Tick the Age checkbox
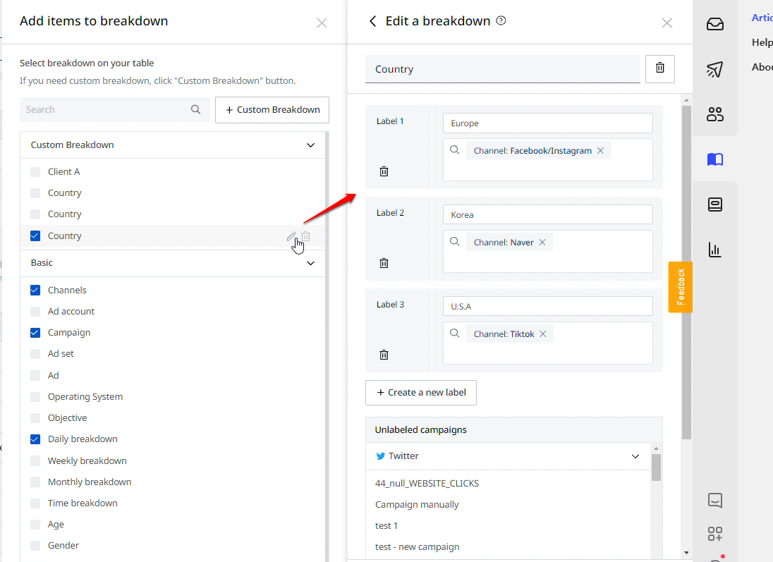 point(35,525)
